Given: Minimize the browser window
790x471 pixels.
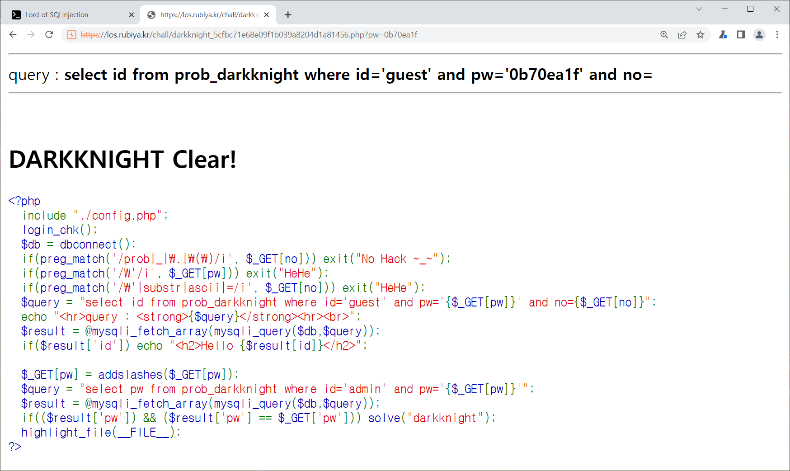Looking at the screenshot, I should [725, 9].
